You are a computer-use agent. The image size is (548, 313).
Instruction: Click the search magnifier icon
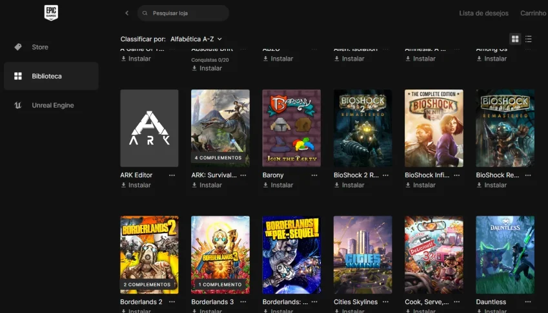pos(145,14)
